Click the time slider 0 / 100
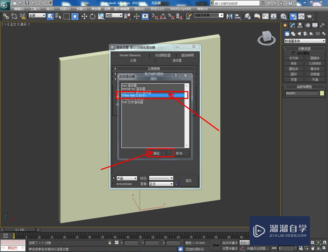The width and height of the screenshot is (328, 252). [20, 230]
